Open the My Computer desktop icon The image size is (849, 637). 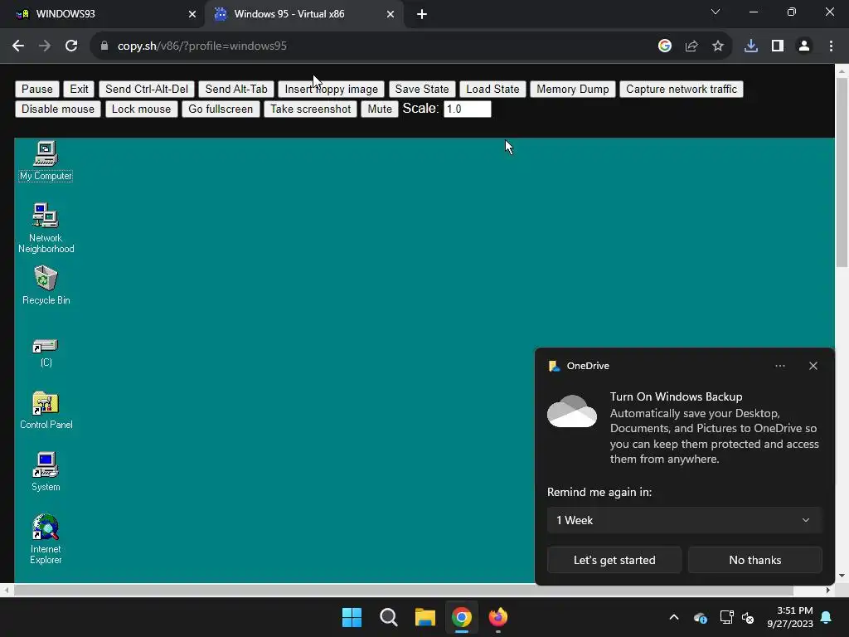46,160
